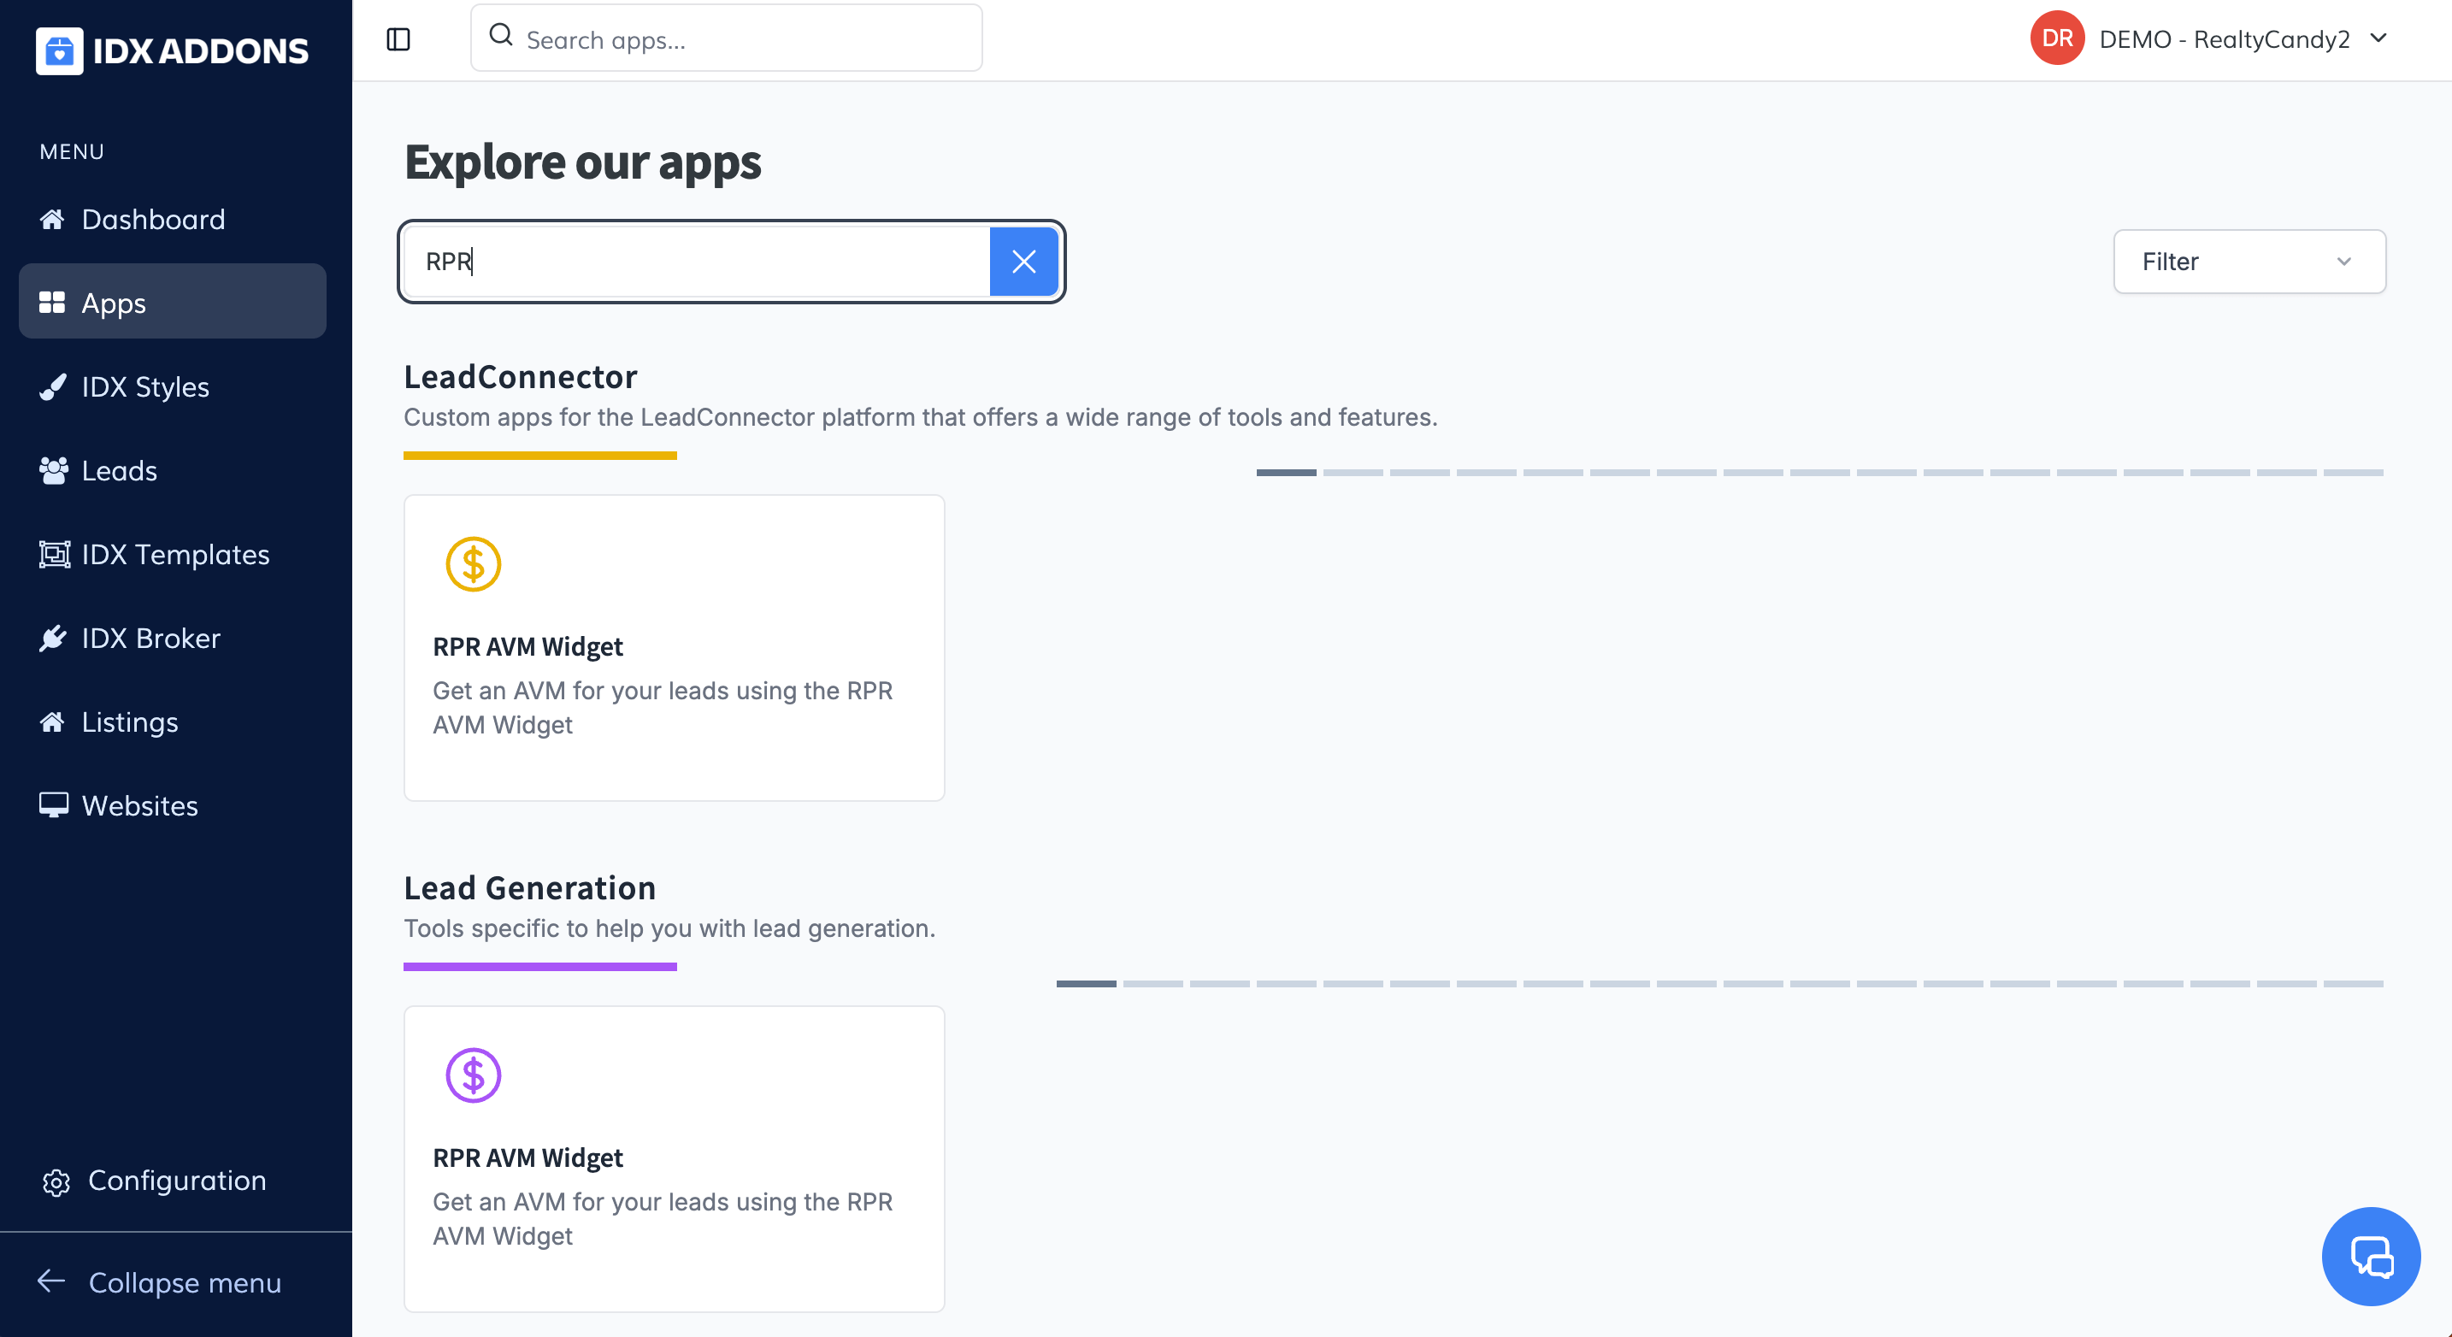Toggle the sidebar panel icon
The width and height of the screenshot is (2452, 1337).
click(398, 39)
